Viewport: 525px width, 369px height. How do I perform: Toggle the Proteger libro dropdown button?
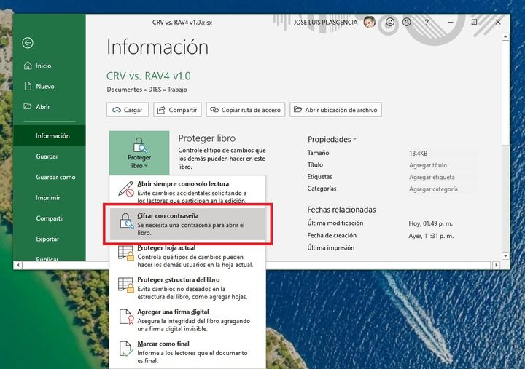coord(139,153)
